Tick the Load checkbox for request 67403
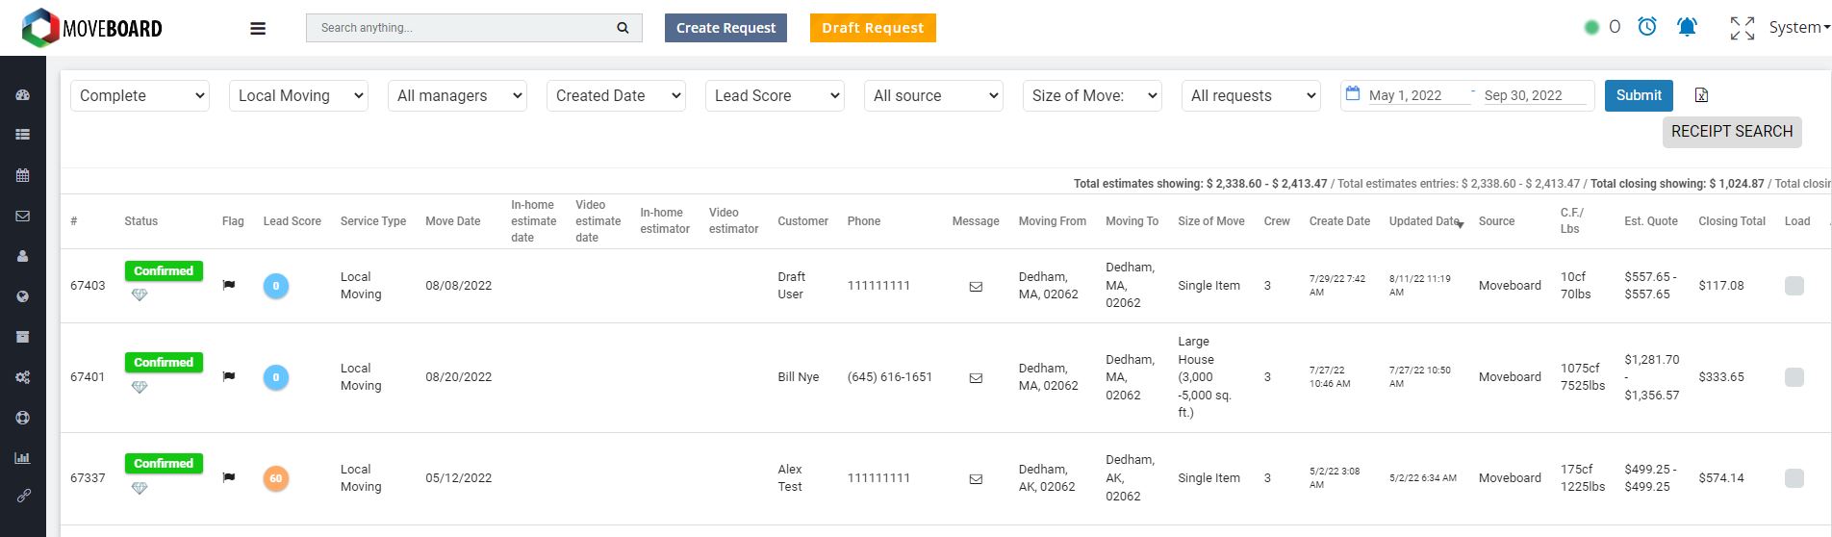The width and height of the screenshot is (1832, 537). [1794, 286]
